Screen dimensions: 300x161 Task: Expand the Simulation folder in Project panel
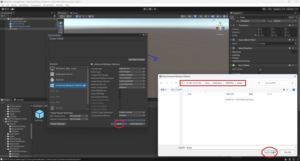coord(5,149)
